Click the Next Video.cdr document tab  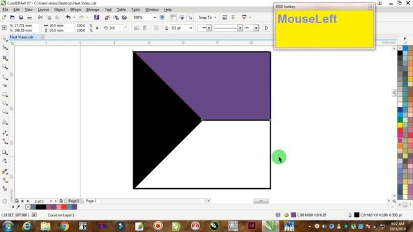coord(21,37)
